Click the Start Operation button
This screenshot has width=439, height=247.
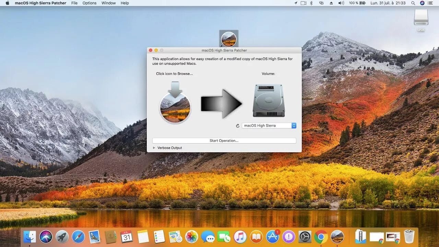pyautogui.click(x=224, y=141)
